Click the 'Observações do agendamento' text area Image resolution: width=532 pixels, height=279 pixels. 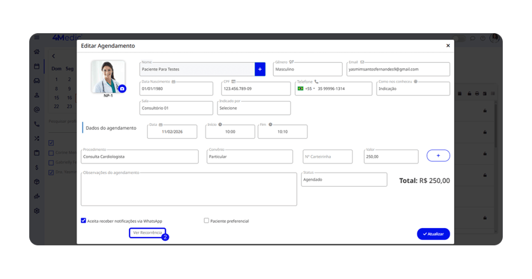[189, 189]
